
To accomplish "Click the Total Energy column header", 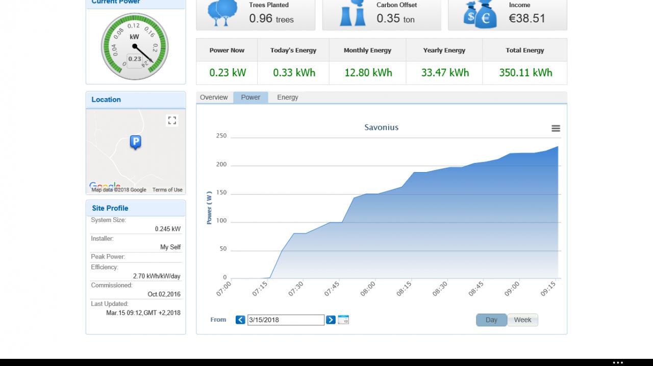I will 525,50.
